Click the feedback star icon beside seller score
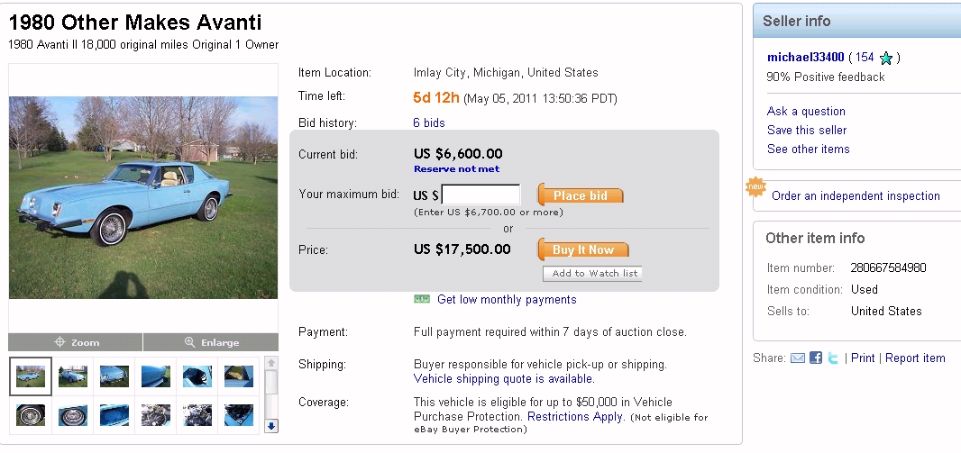 coord(886,58)
